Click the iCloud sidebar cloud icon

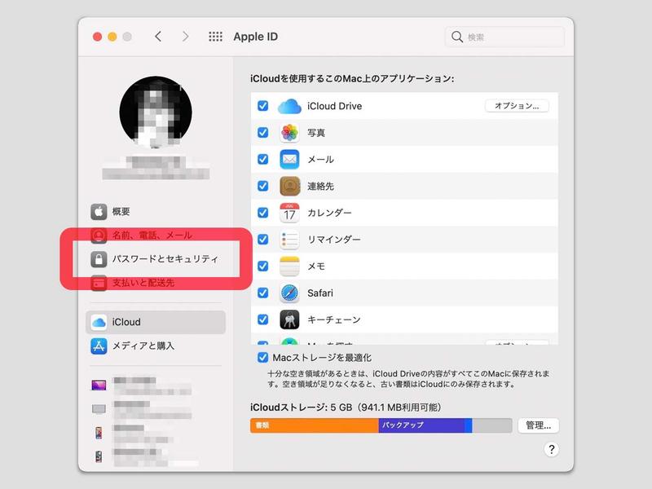[x=99, y=322]
